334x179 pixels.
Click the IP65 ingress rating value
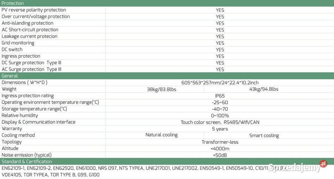[220, 96]
